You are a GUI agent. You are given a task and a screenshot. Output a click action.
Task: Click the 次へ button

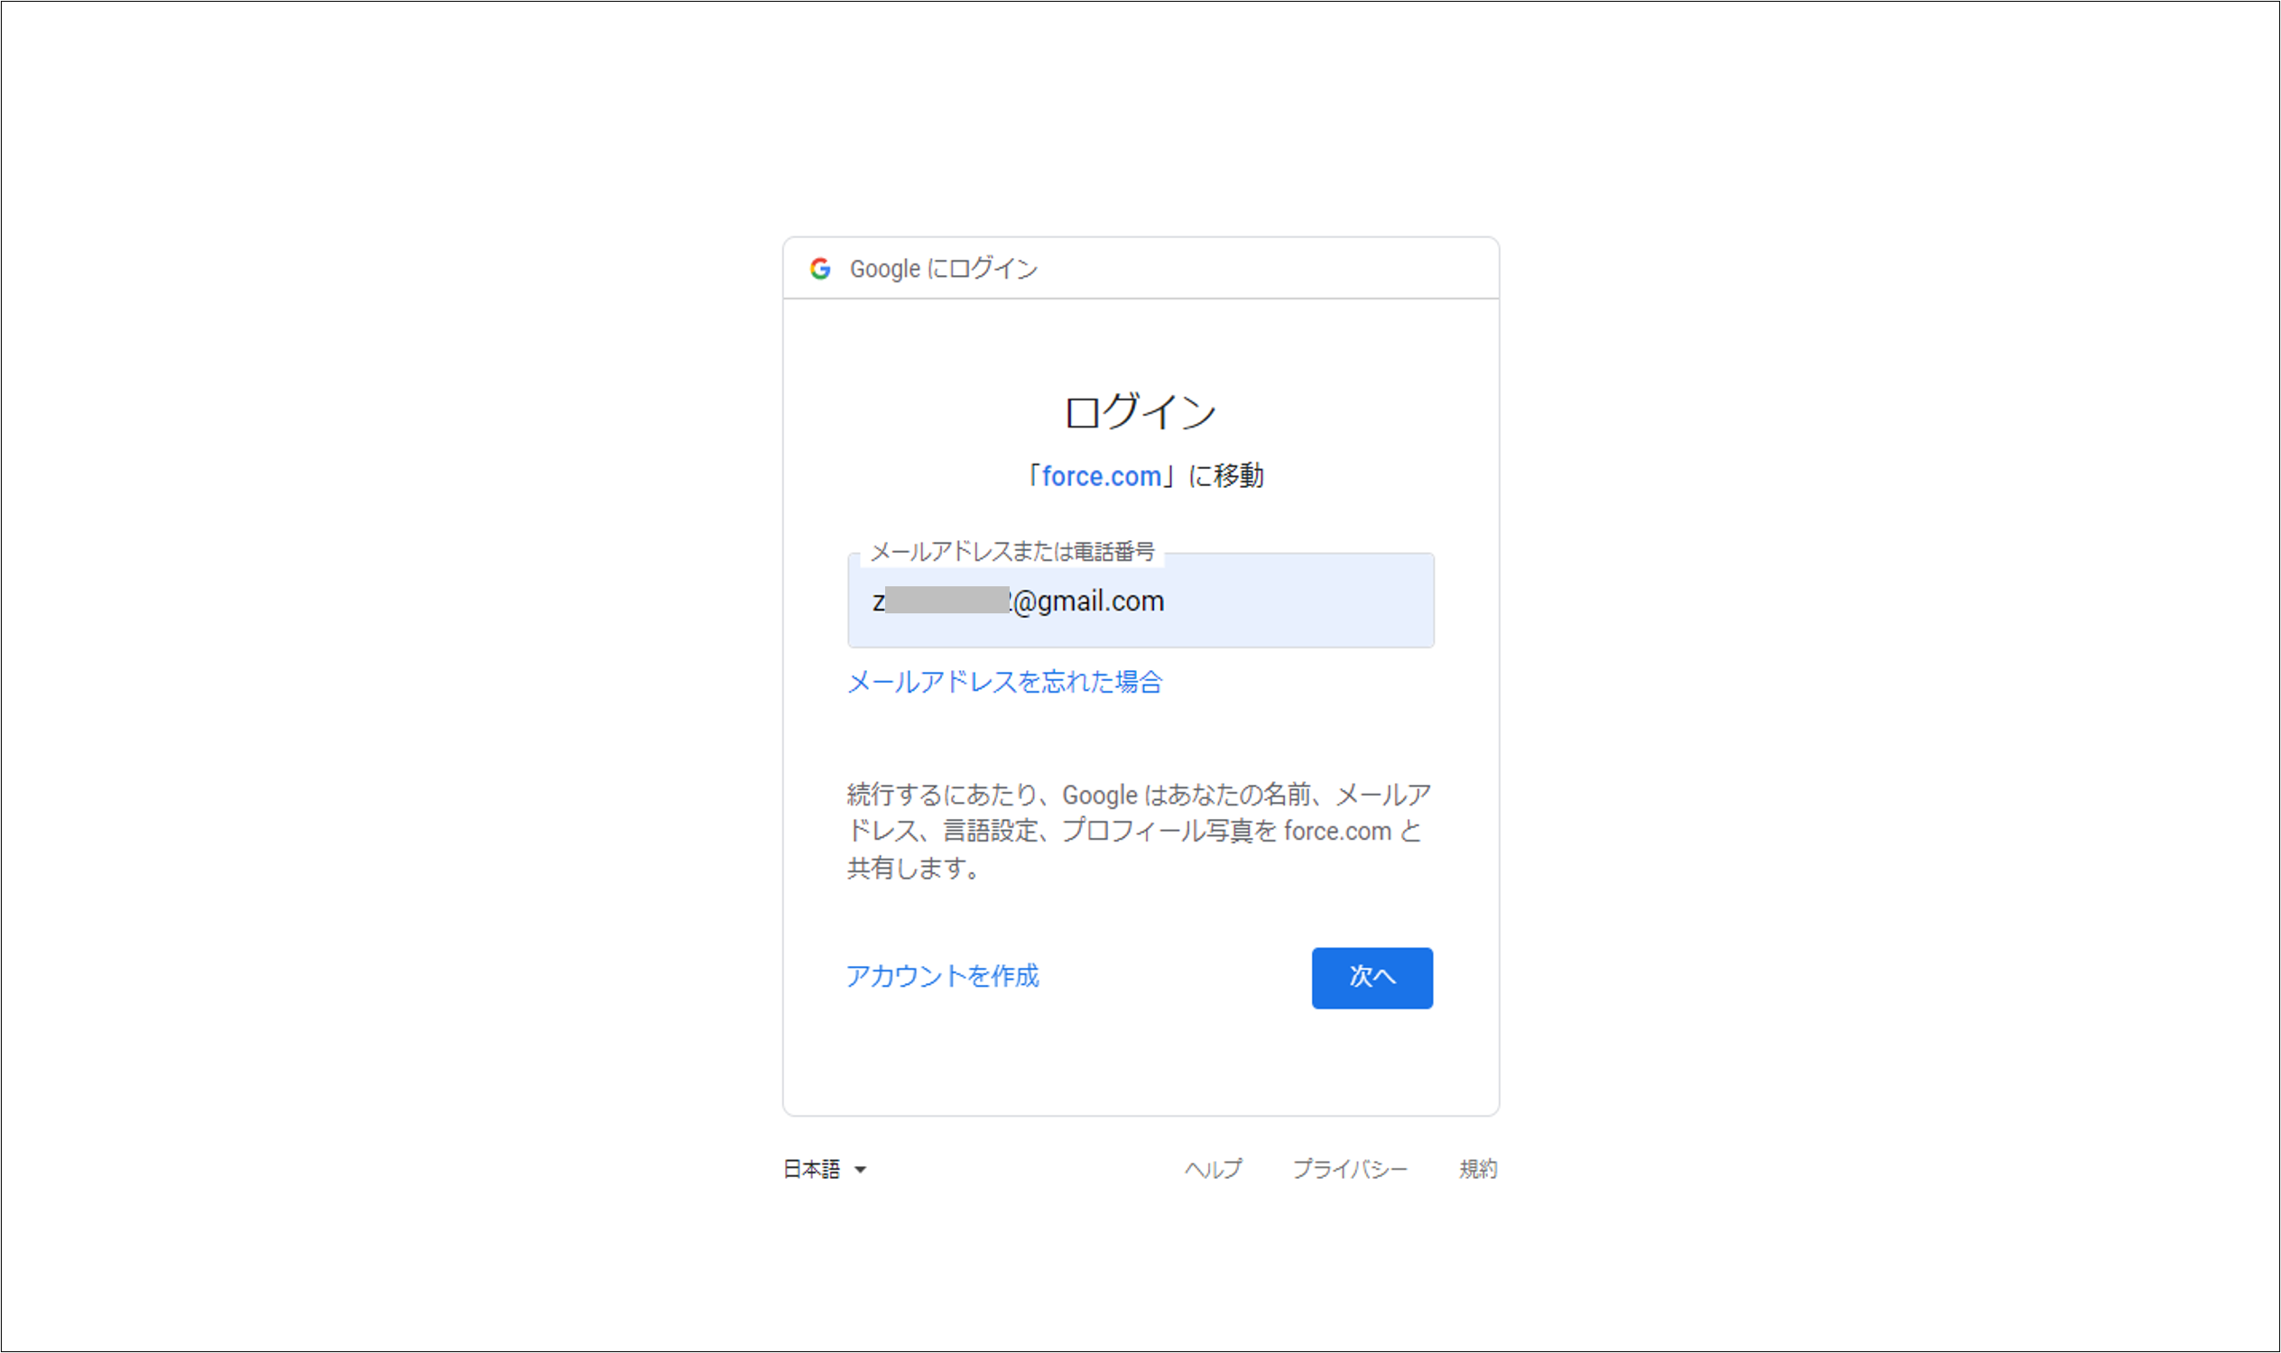pos(1371,978)
